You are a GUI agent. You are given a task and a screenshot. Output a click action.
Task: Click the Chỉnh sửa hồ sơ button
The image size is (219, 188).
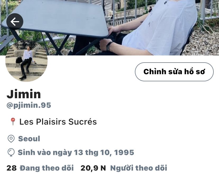point(174,72)
